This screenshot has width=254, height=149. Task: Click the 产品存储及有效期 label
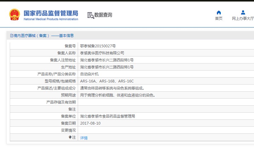click(x=61, y=102)
